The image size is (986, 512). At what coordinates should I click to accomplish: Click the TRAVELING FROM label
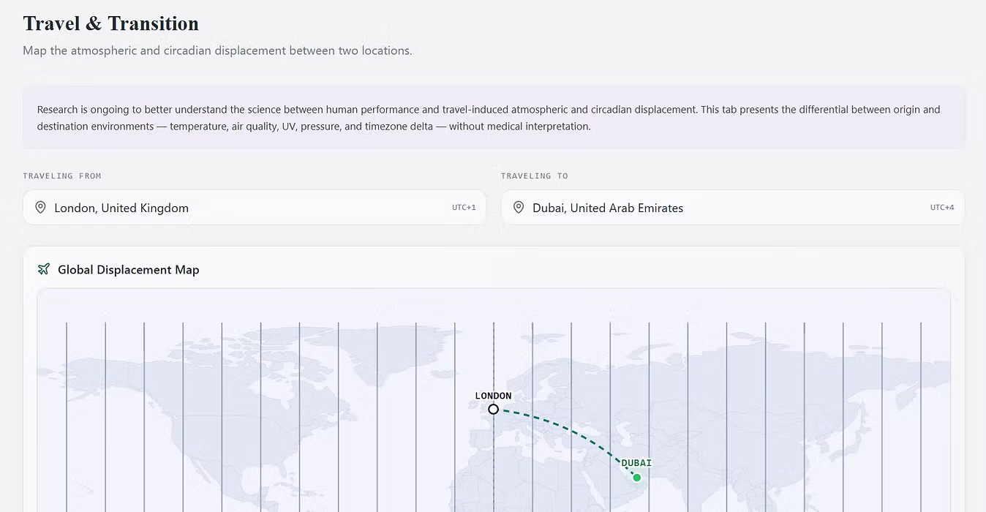[62, 176]
